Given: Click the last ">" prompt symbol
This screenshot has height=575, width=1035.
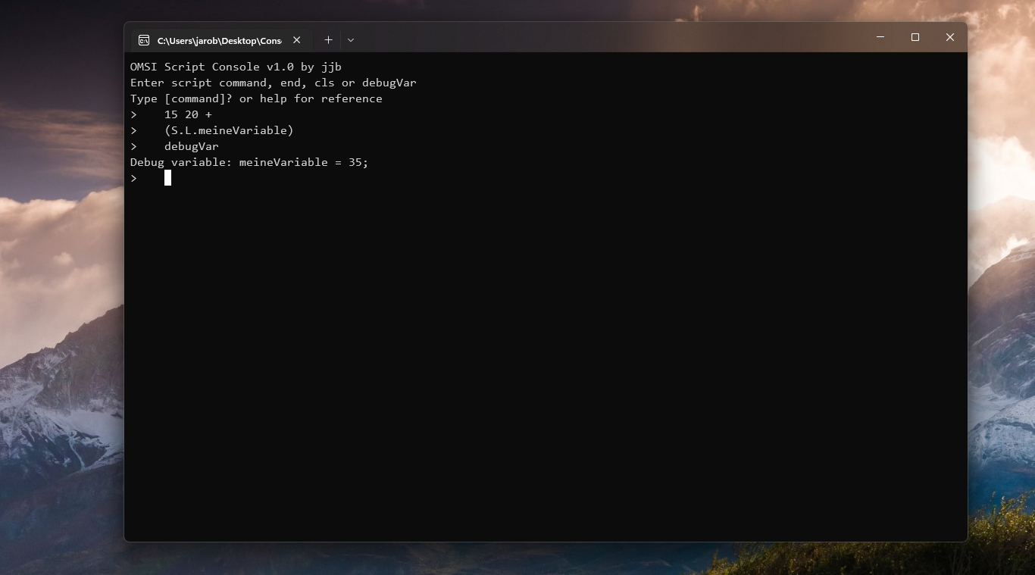Looking at the screenshot, I should (133, 178).
